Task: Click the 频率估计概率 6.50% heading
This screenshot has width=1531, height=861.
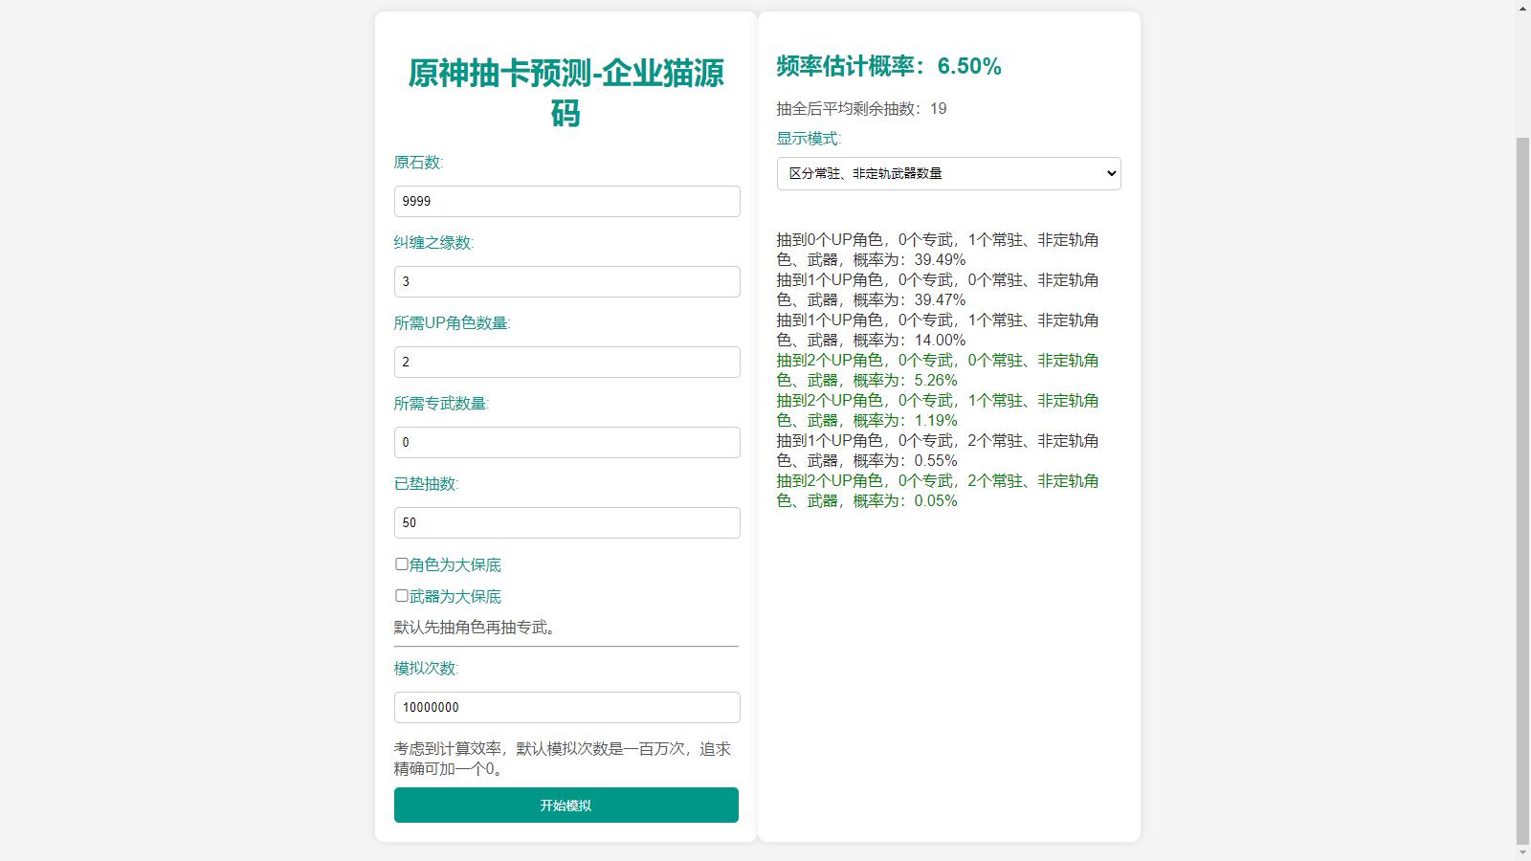Action: pos(889,66)
